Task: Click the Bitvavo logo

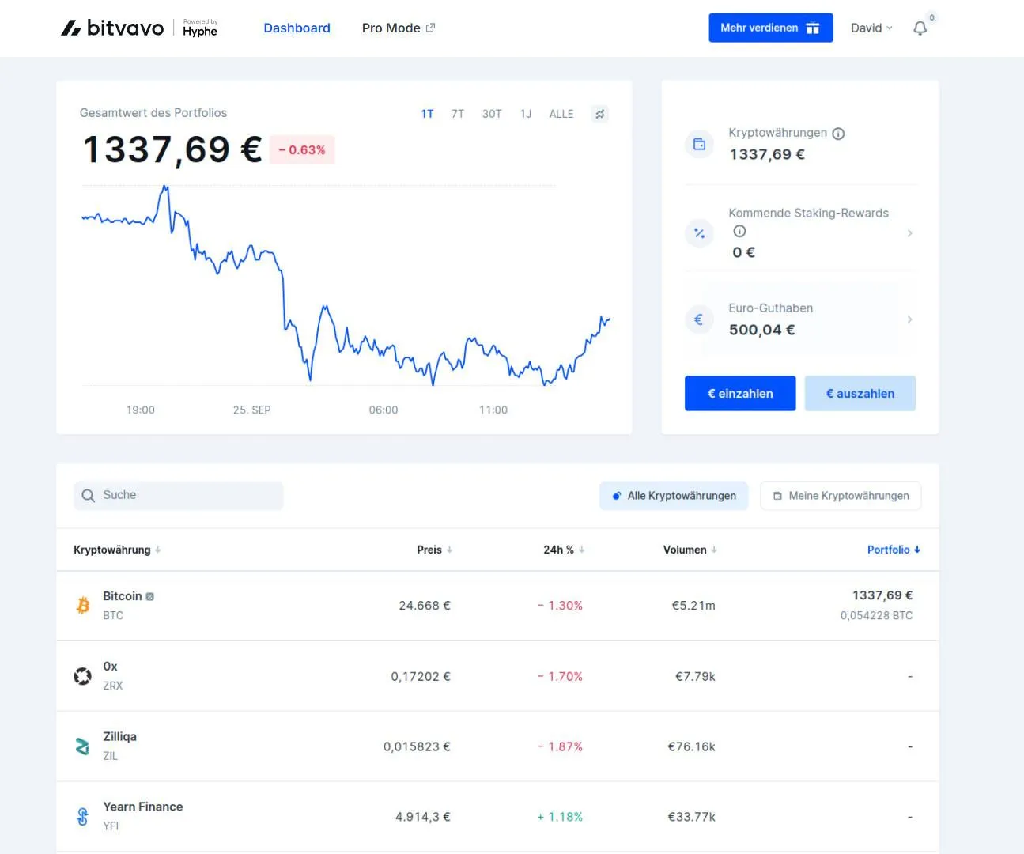Action: [x=111, y=28]
